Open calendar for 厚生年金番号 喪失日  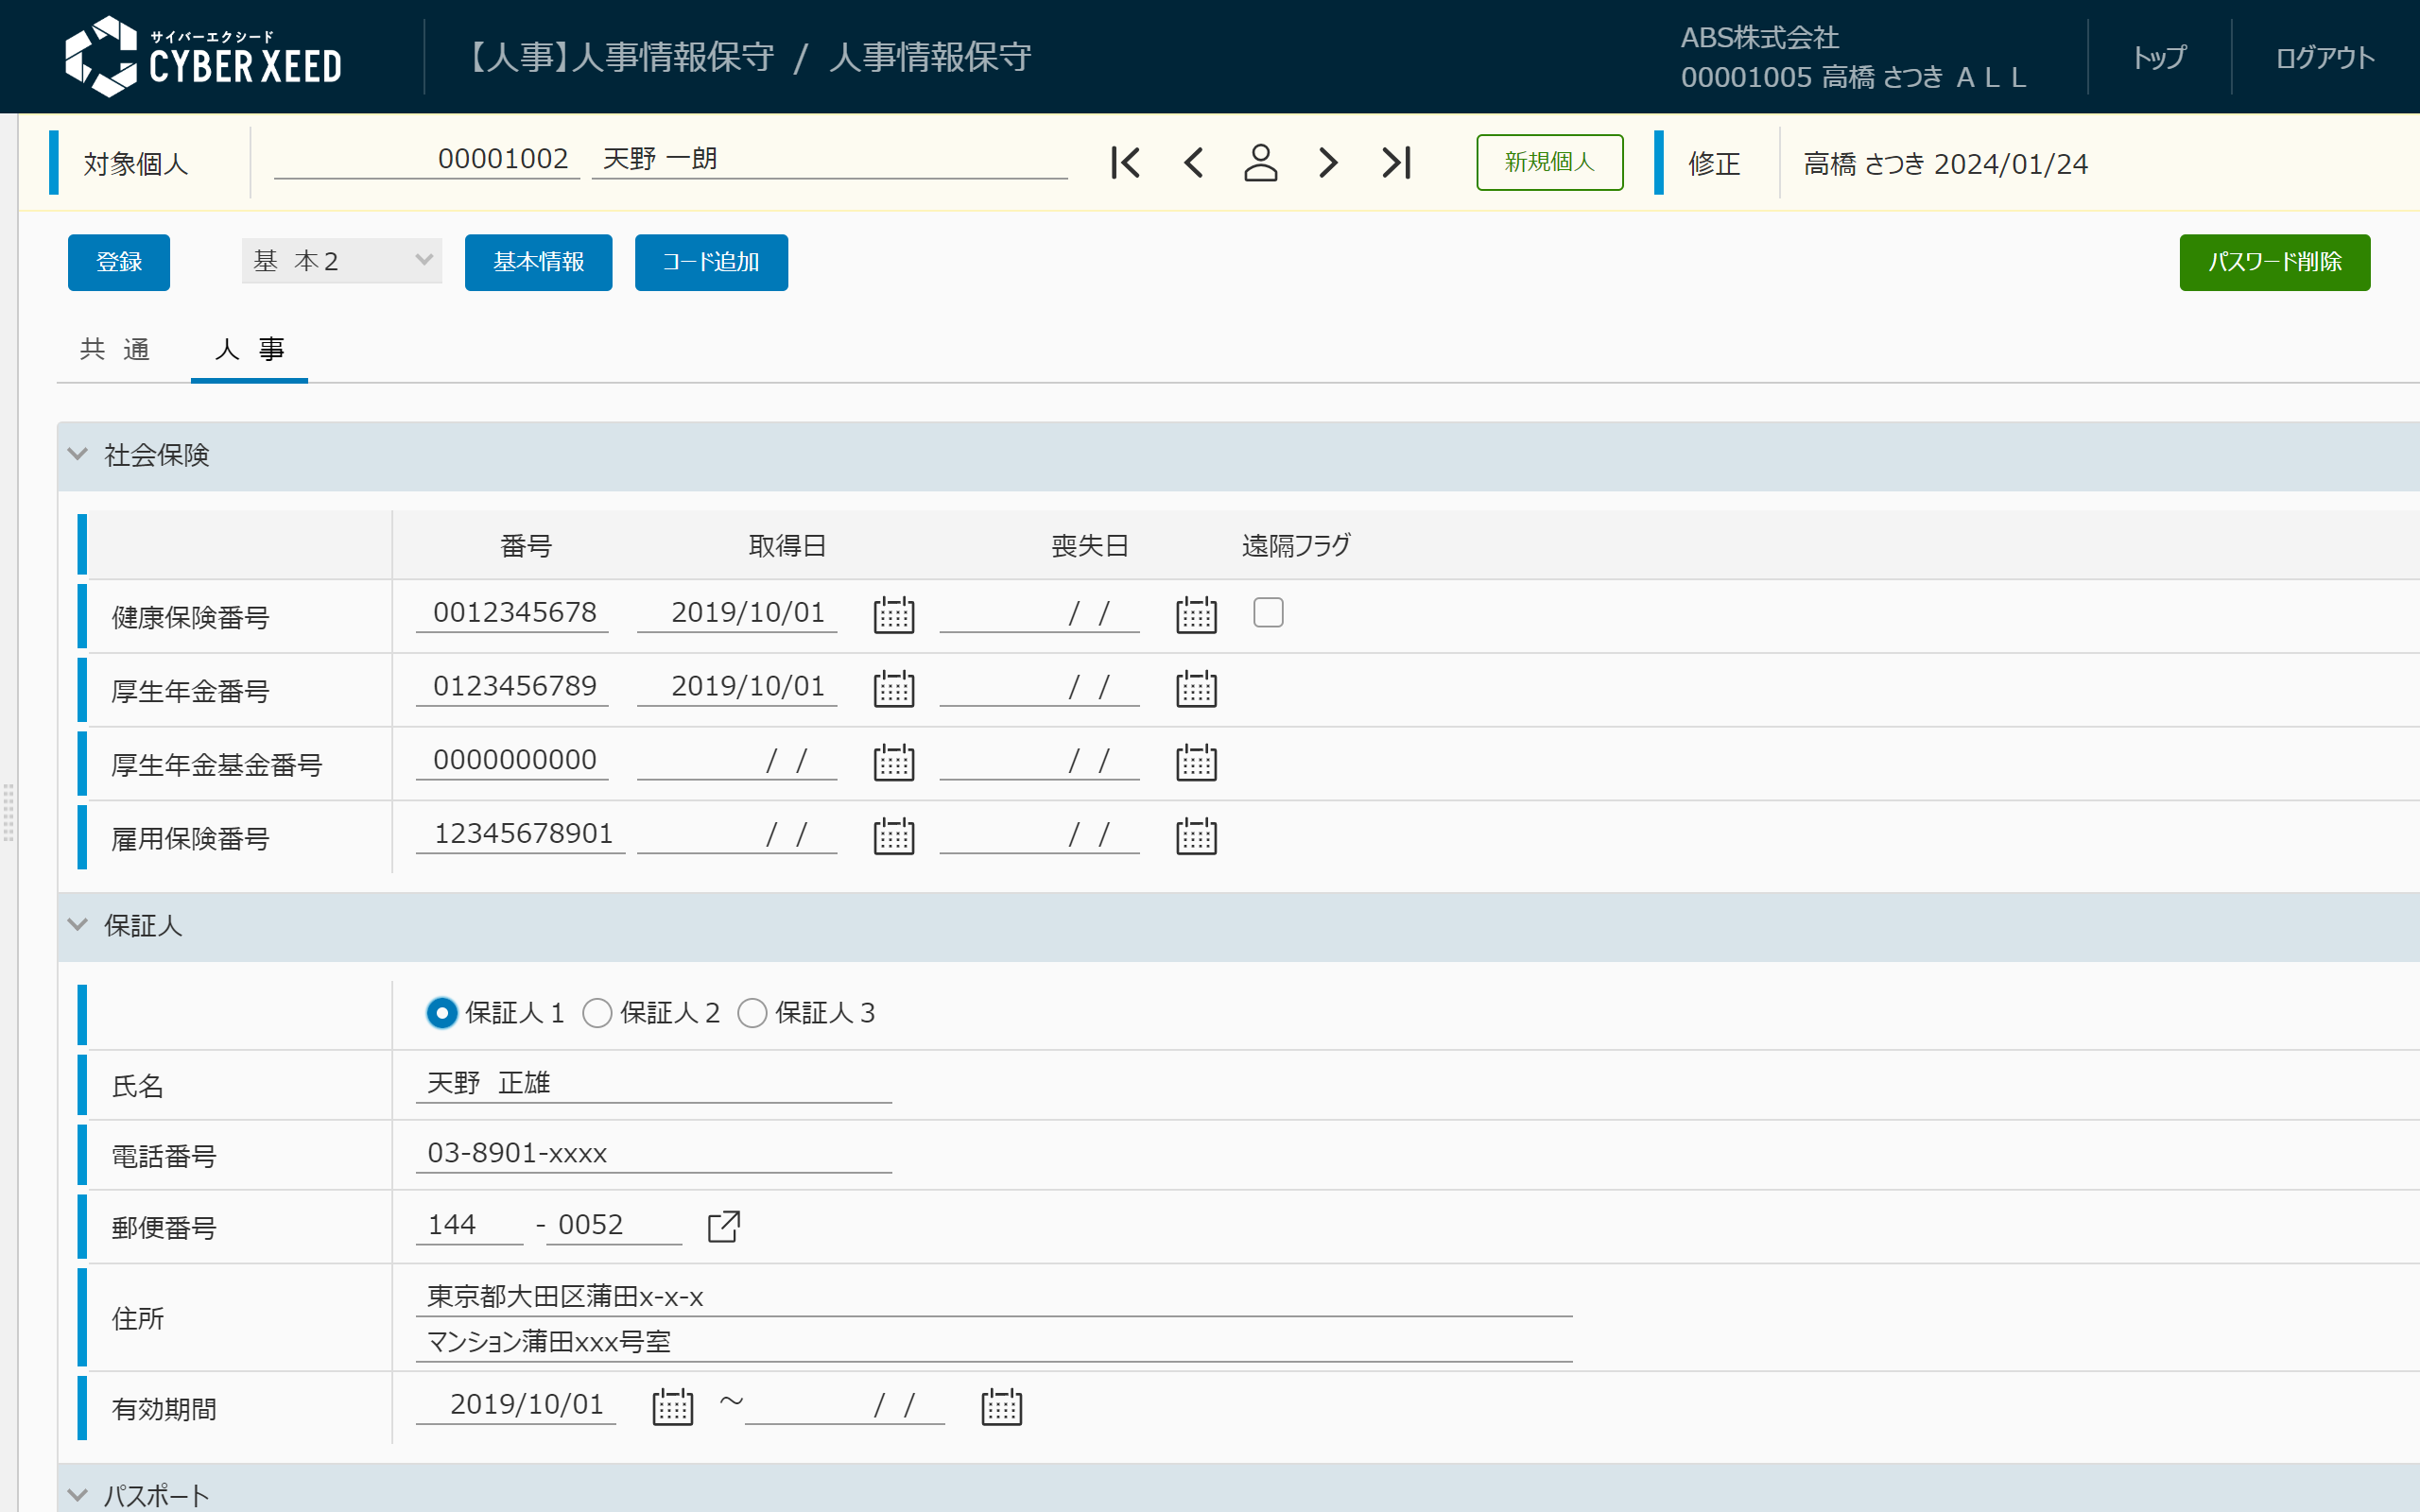click(x=1196, y=688)
